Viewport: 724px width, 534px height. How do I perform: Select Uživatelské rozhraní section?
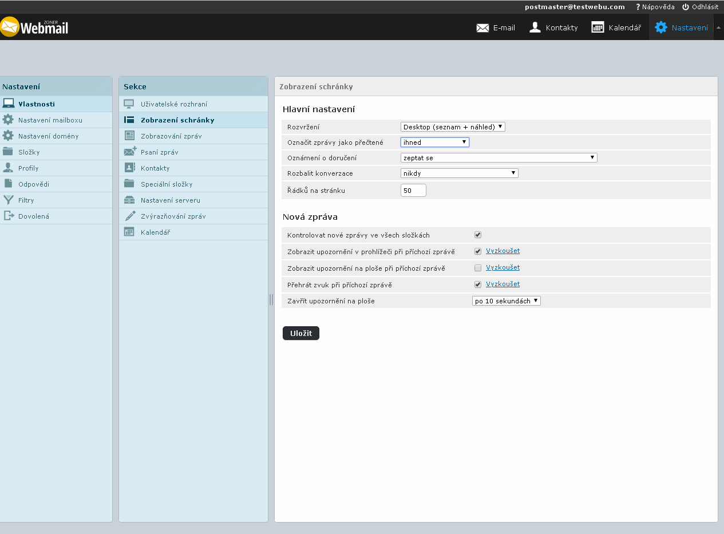click(174, 104)
